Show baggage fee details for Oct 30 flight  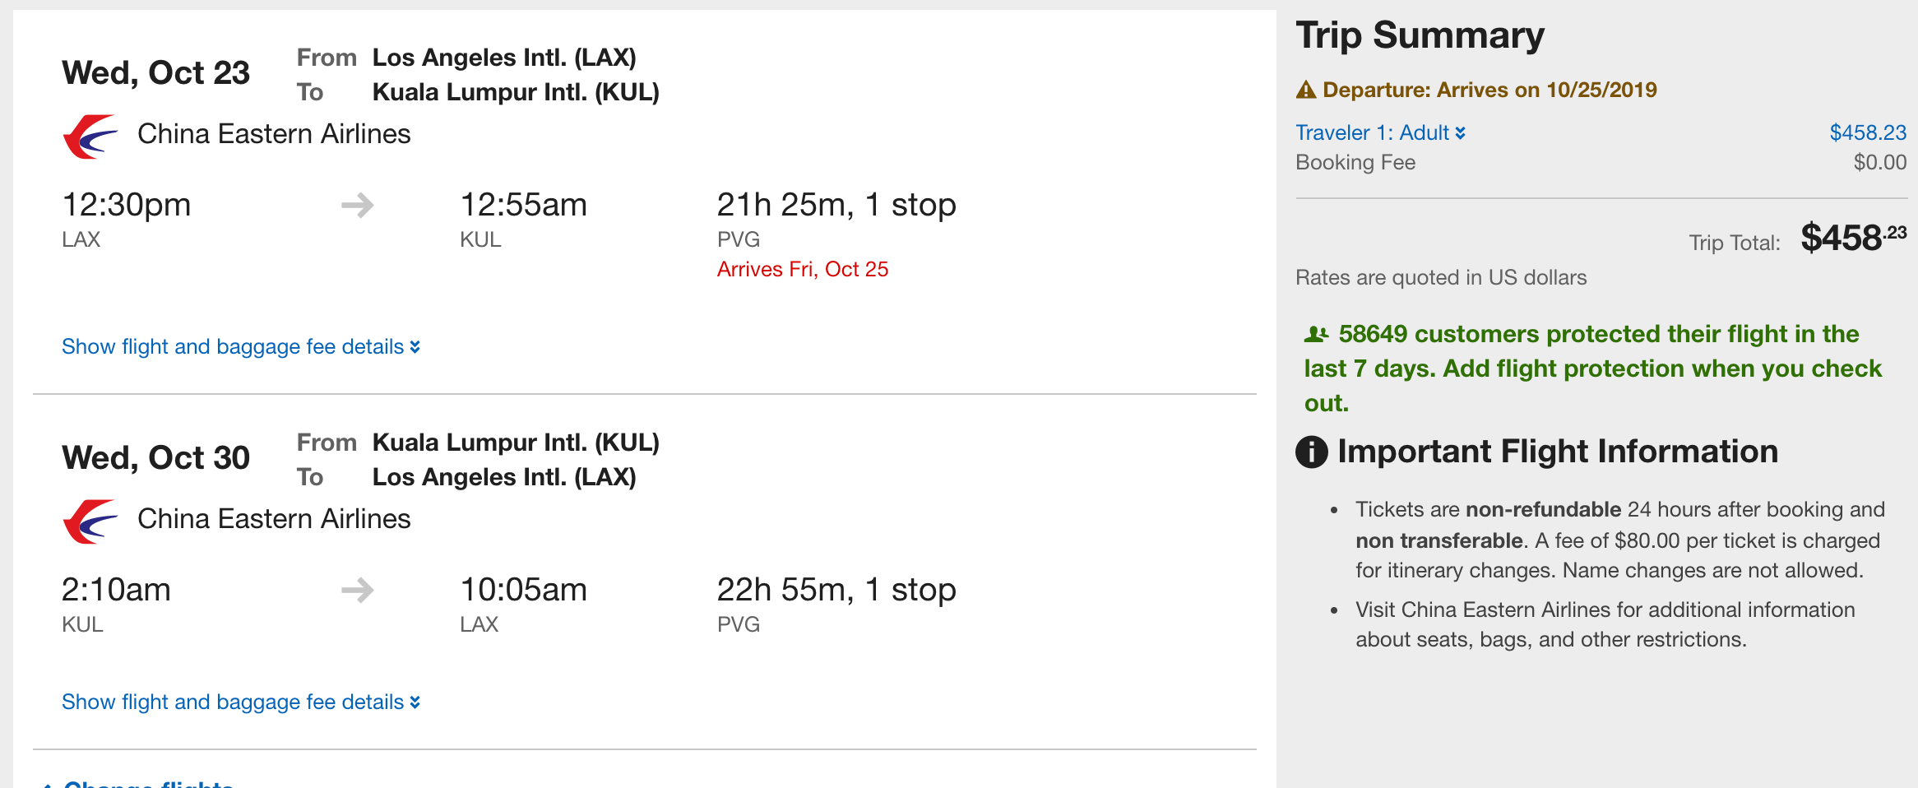[241, 702]
